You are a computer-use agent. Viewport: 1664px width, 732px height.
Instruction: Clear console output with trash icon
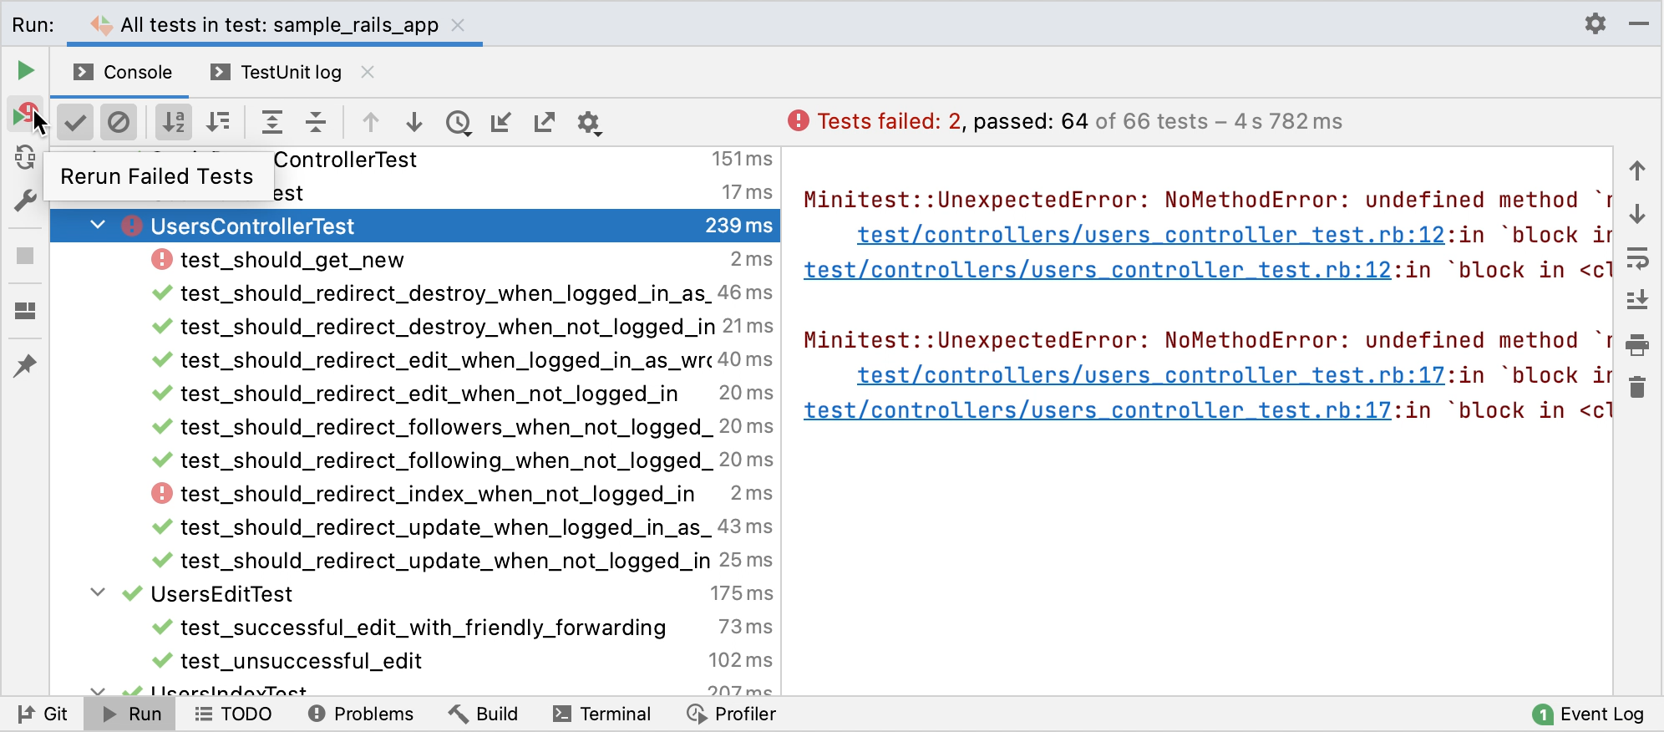click(1637, 388)
